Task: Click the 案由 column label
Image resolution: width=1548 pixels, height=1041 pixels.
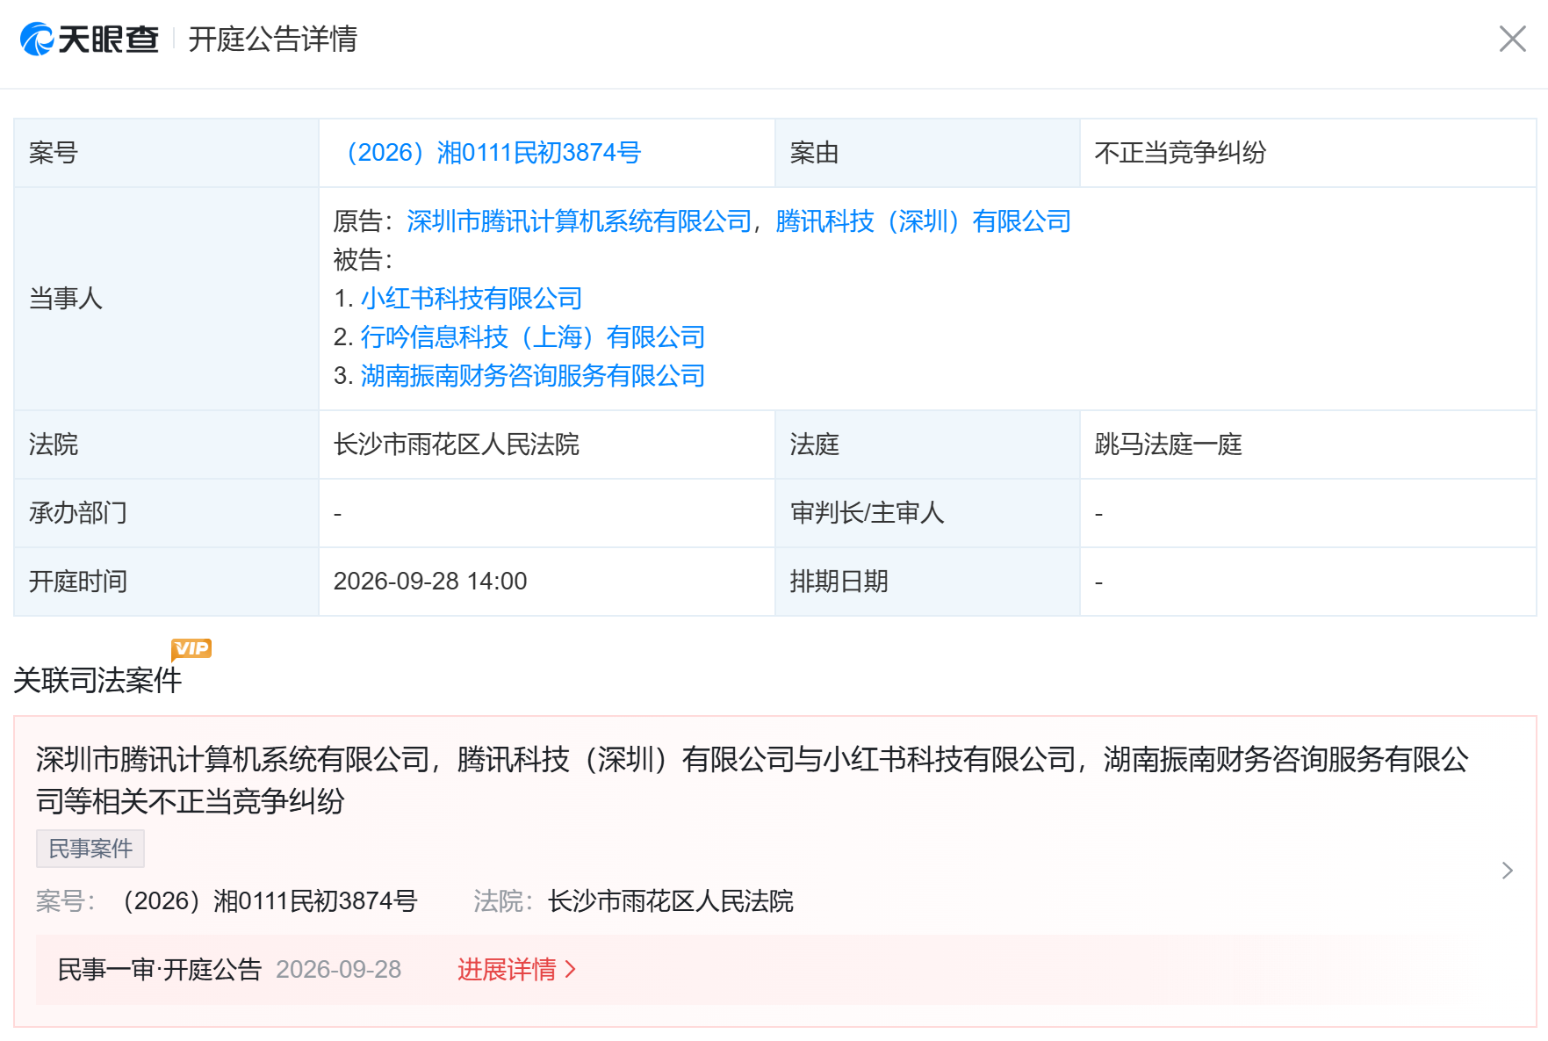Action: [815, 153]
